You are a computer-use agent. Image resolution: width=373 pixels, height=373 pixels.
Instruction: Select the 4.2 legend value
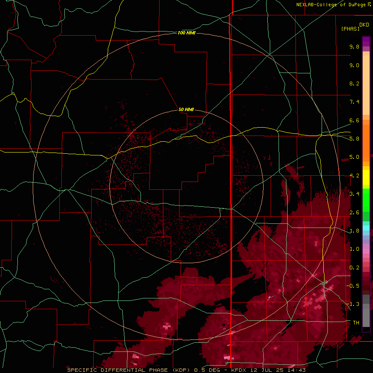pos(354,176)
